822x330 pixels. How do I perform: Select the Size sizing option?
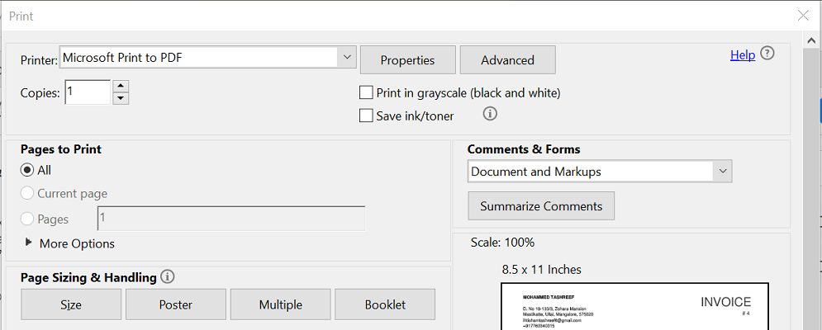point(71,304)
